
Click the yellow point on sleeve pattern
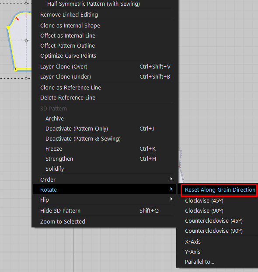pyautogui.click(x=8, y=27)
